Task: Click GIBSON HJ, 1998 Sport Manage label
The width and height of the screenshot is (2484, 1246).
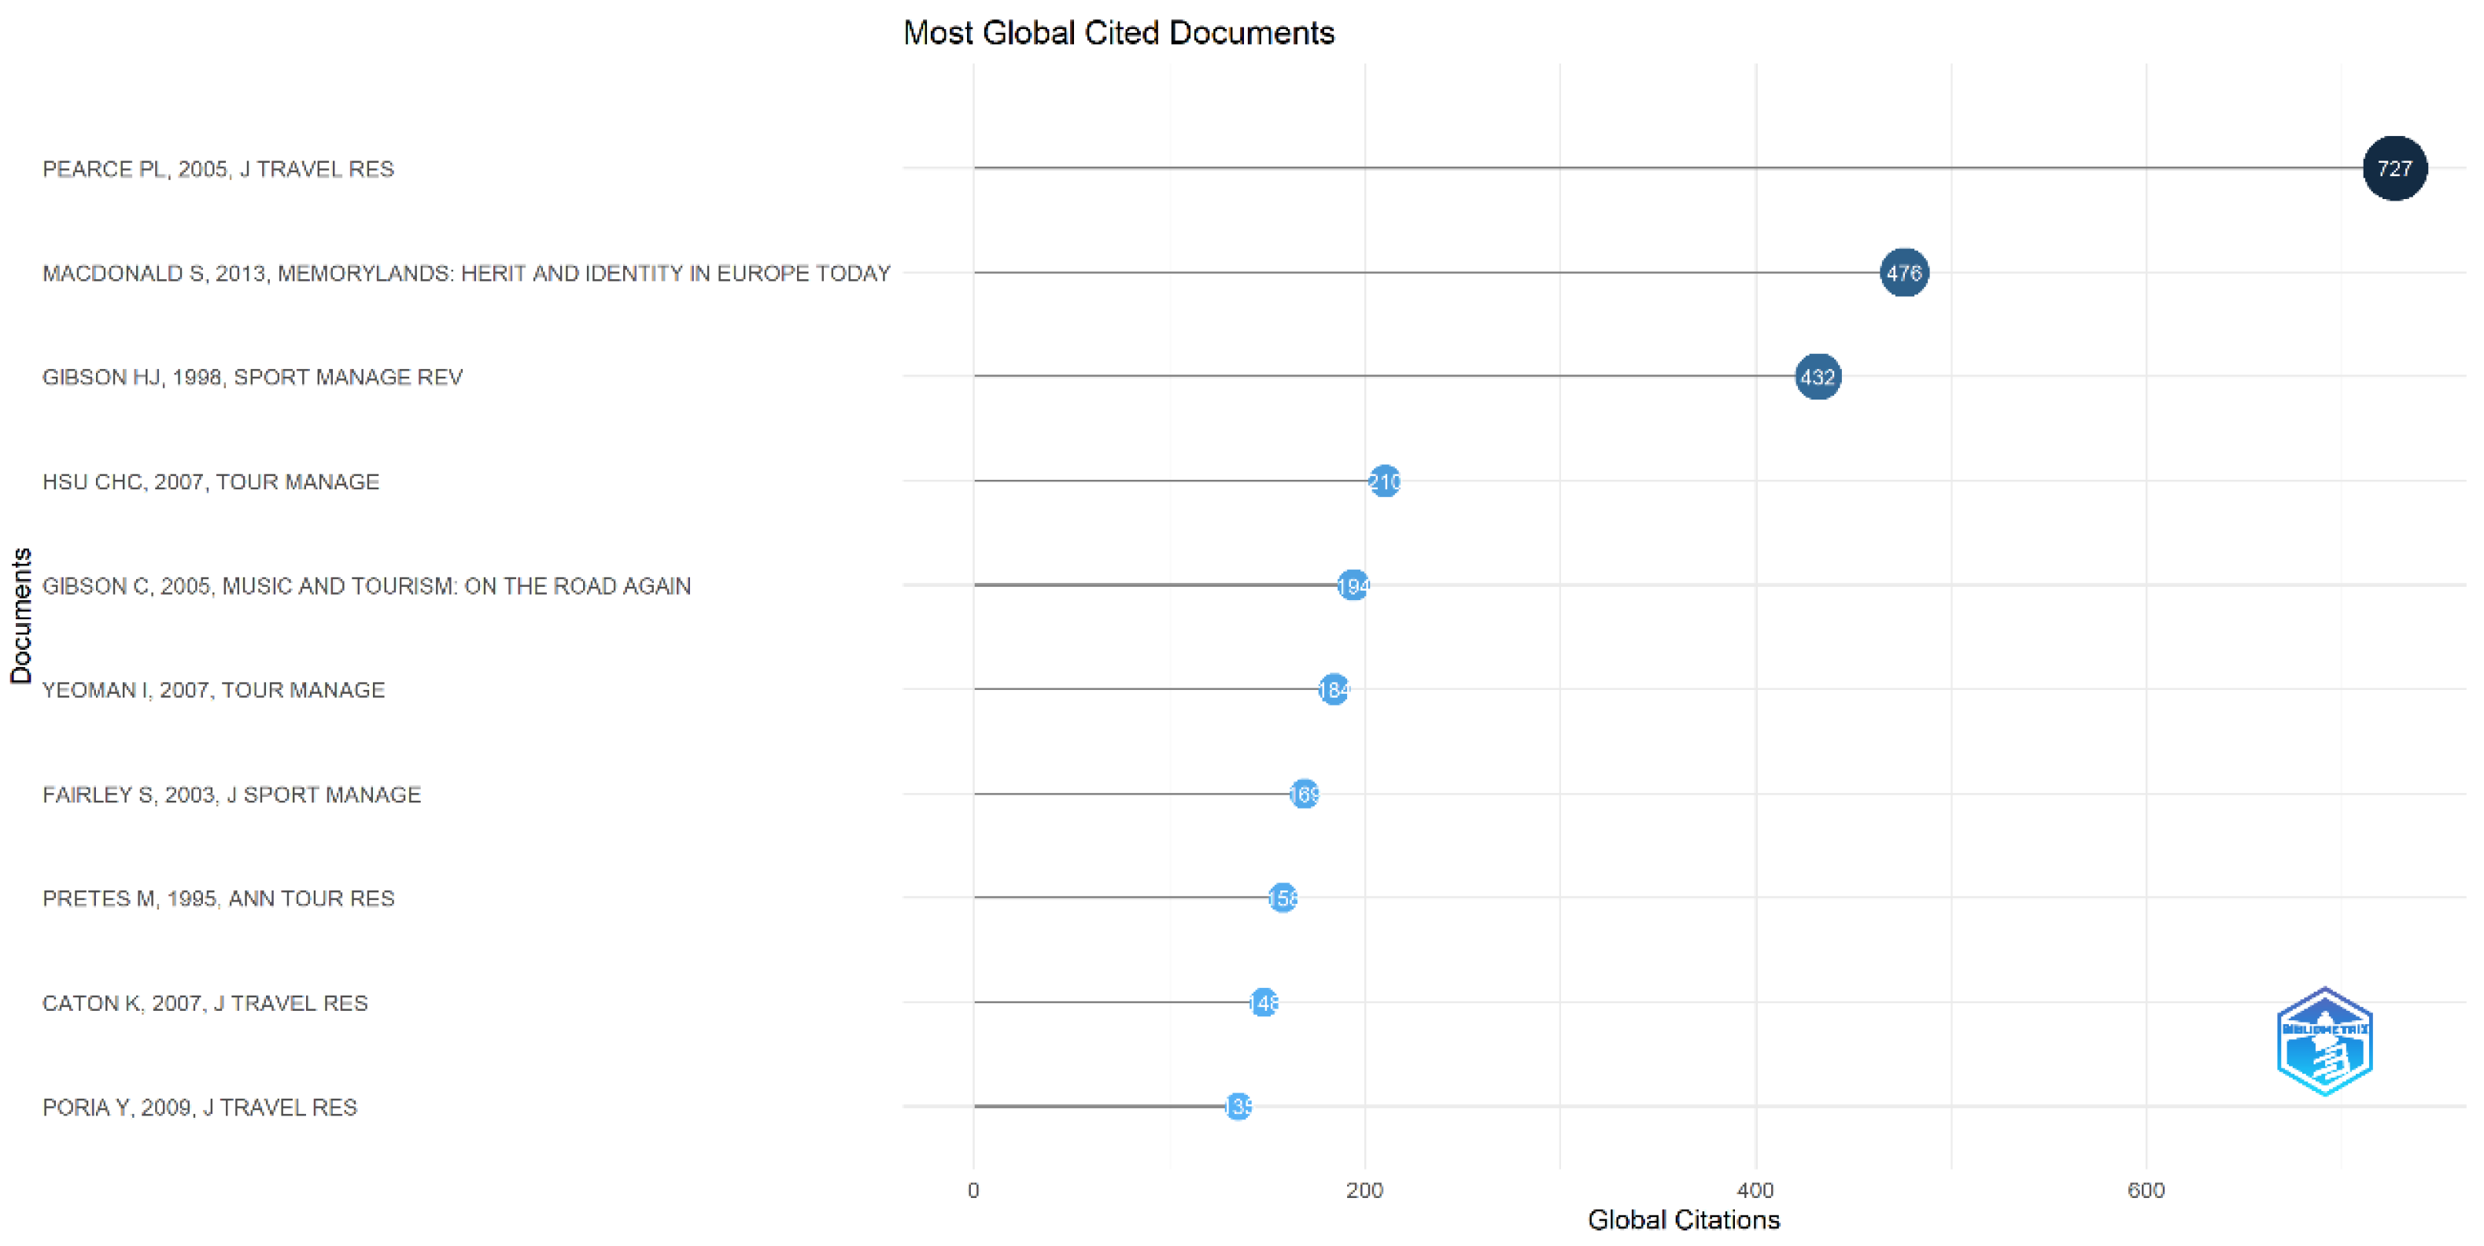Action: pos(253,377)
